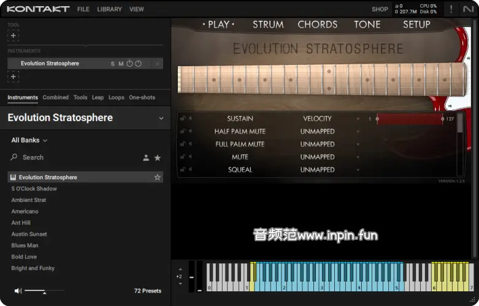Show favorites using the star filter icon
The height and width of the screenshot is (306, 479).
click(158, 158)
